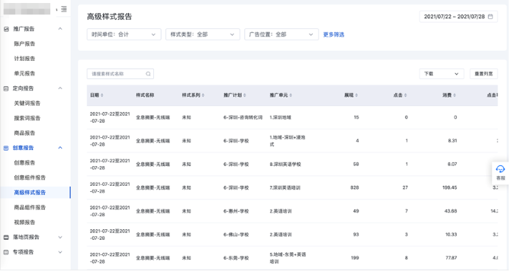The width and height of the screenshot is (511, 278).
Task: Click the 更多筛选 link
Action: 333,34
